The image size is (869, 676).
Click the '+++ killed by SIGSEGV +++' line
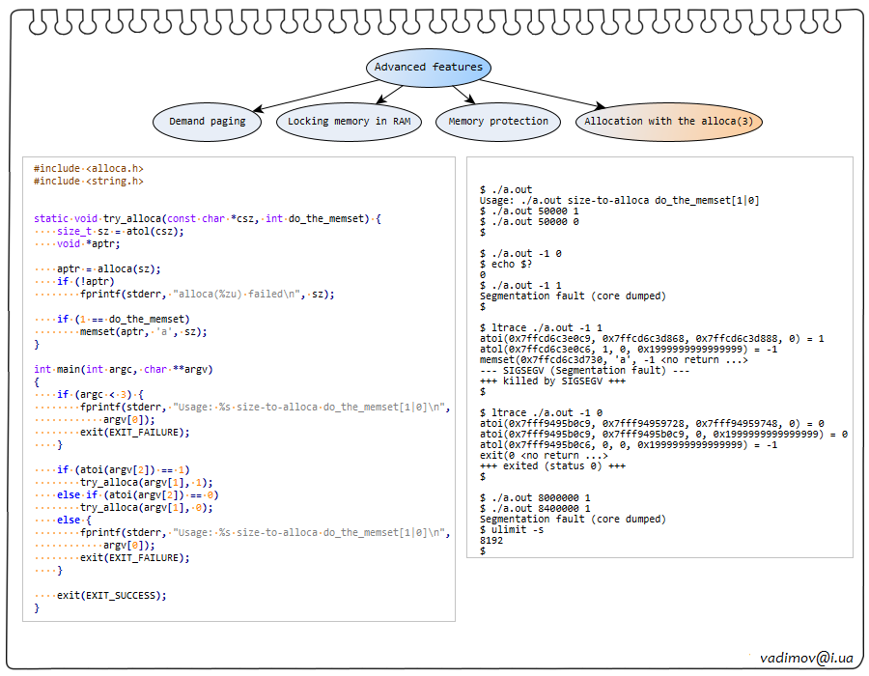[540, 380]
